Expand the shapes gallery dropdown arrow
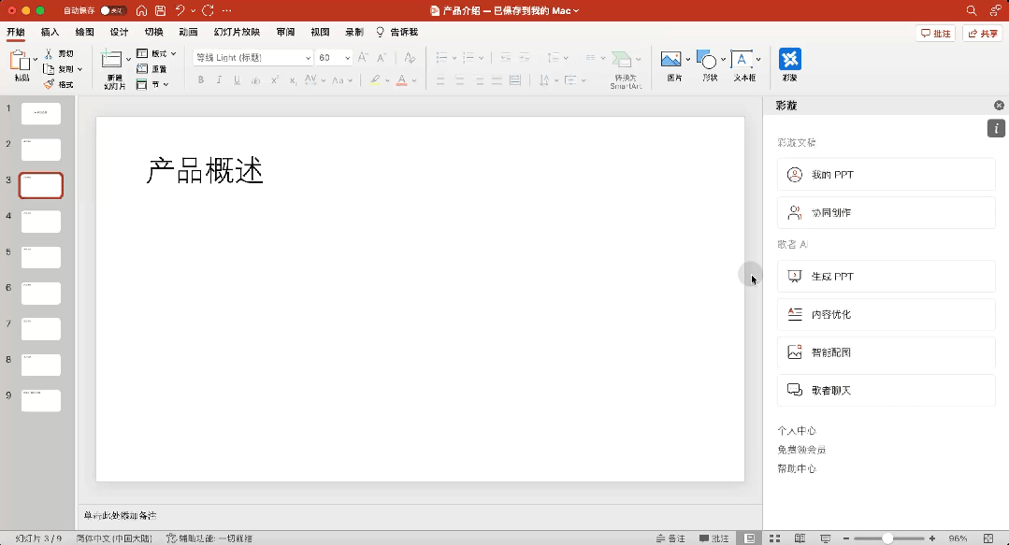This screenshot has height=545, width=1009. click(x=723, y=59)
